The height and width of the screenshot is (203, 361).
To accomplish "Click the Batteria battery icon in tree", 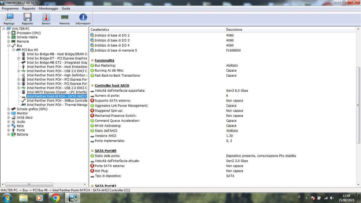I will click(14, 134).
